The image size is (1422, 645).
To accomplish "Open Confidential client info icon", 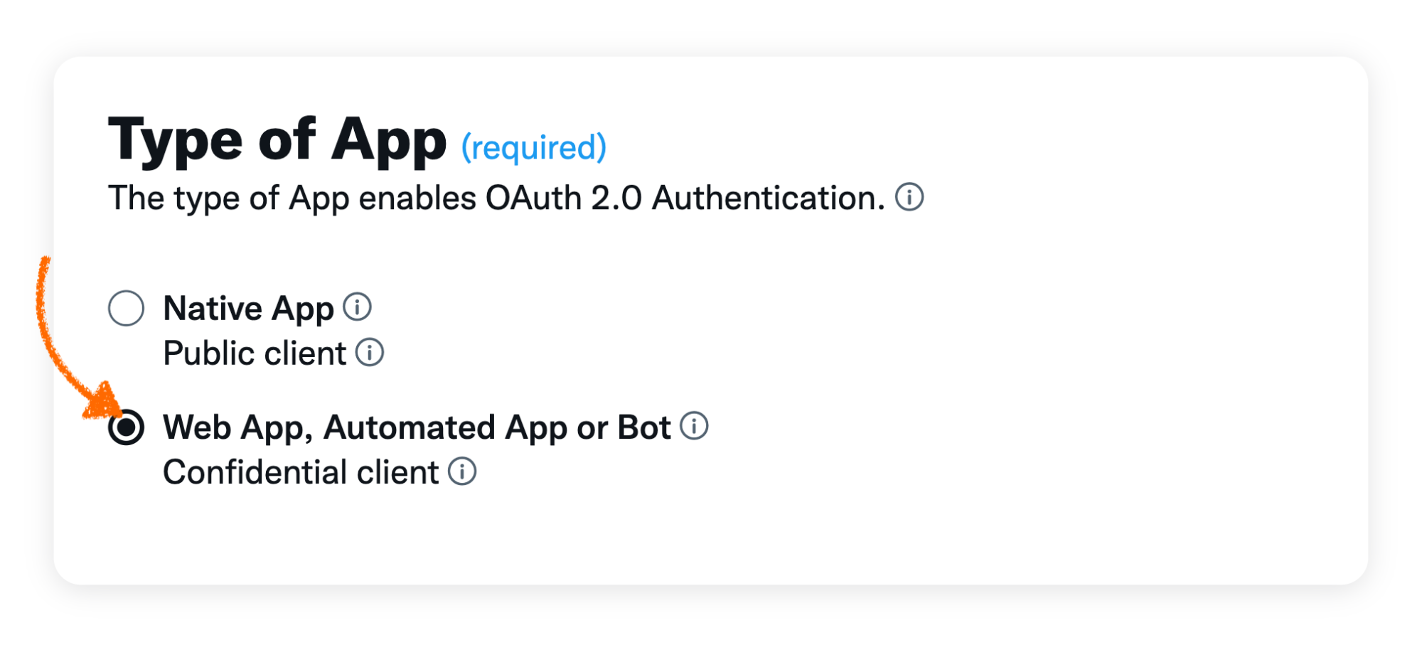I will coord(462,471).
